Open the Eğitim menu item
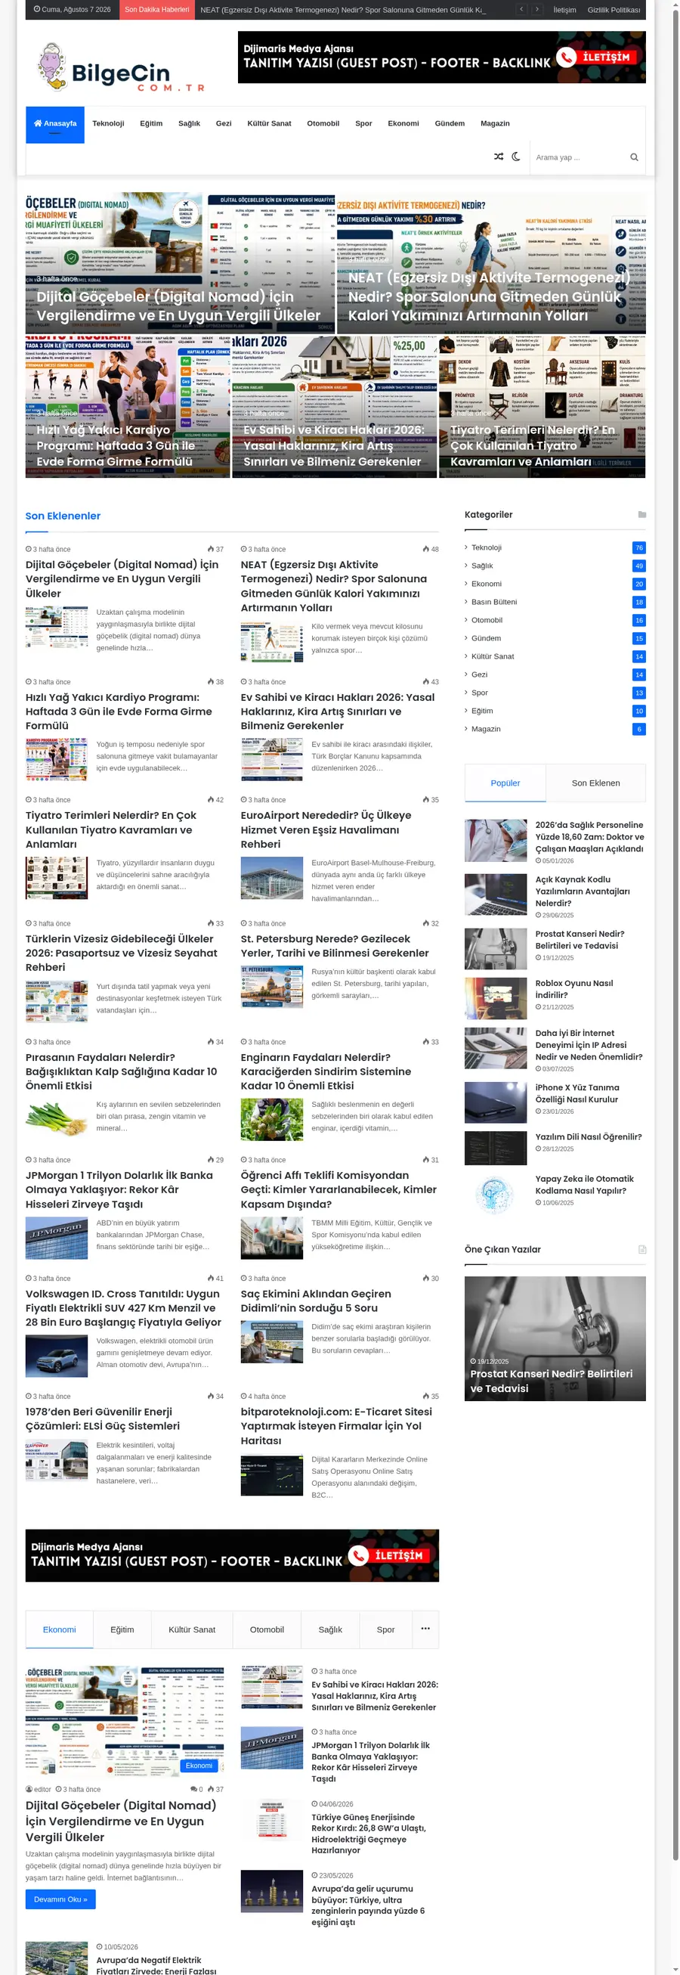This screenshot has height=1975, width=680. click(x=151, y=123)
